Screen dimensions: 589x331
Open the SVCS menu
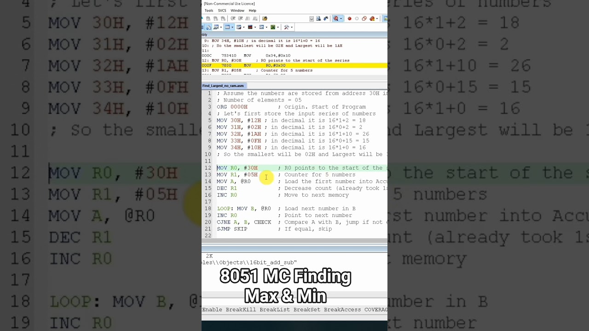pos(222,11)
